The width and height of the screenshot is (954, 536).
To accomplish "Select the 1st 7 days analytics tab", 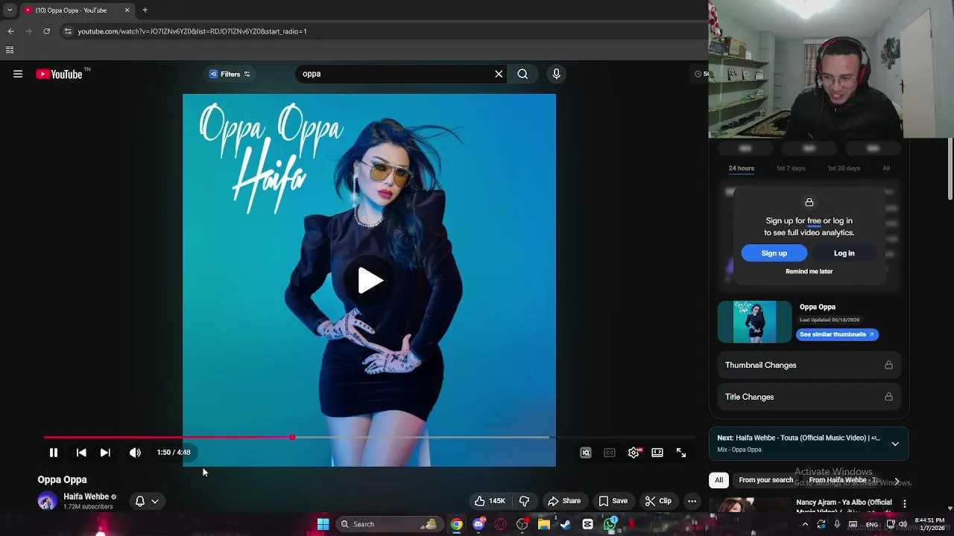I will click(791, 168).
